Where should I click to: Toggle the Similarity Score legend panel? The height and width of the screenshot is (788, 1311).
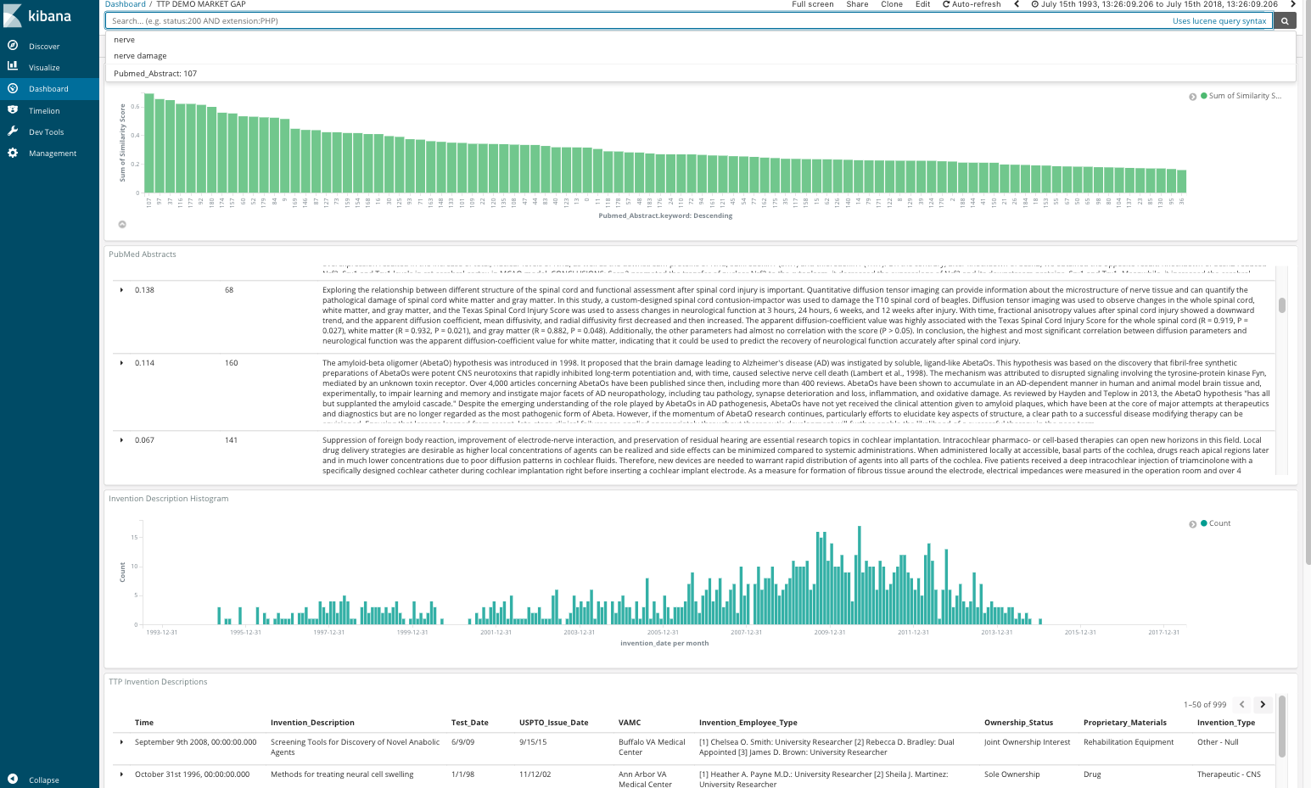click(1192, 97)
